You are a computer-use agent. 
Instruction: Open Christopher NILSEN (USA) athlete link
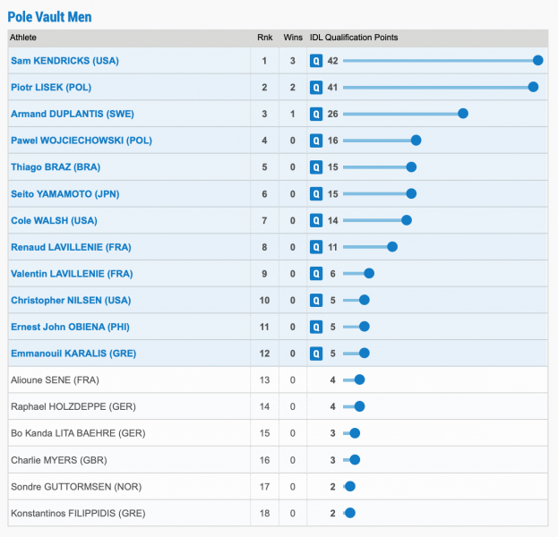pos(71,300)
